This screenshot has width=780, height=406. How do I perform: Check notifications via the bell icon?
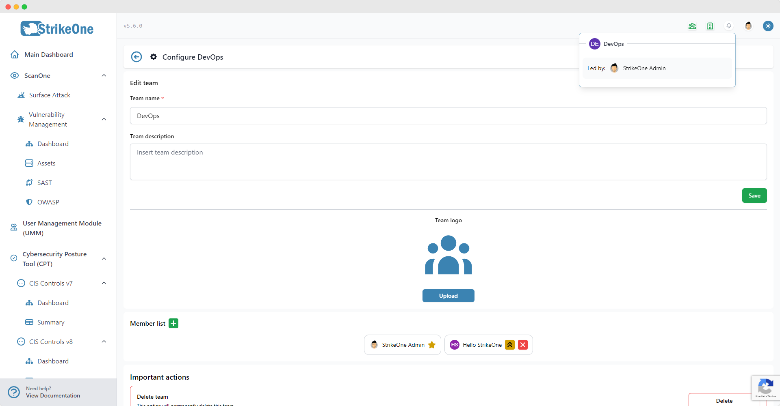[x=728, y=26]
